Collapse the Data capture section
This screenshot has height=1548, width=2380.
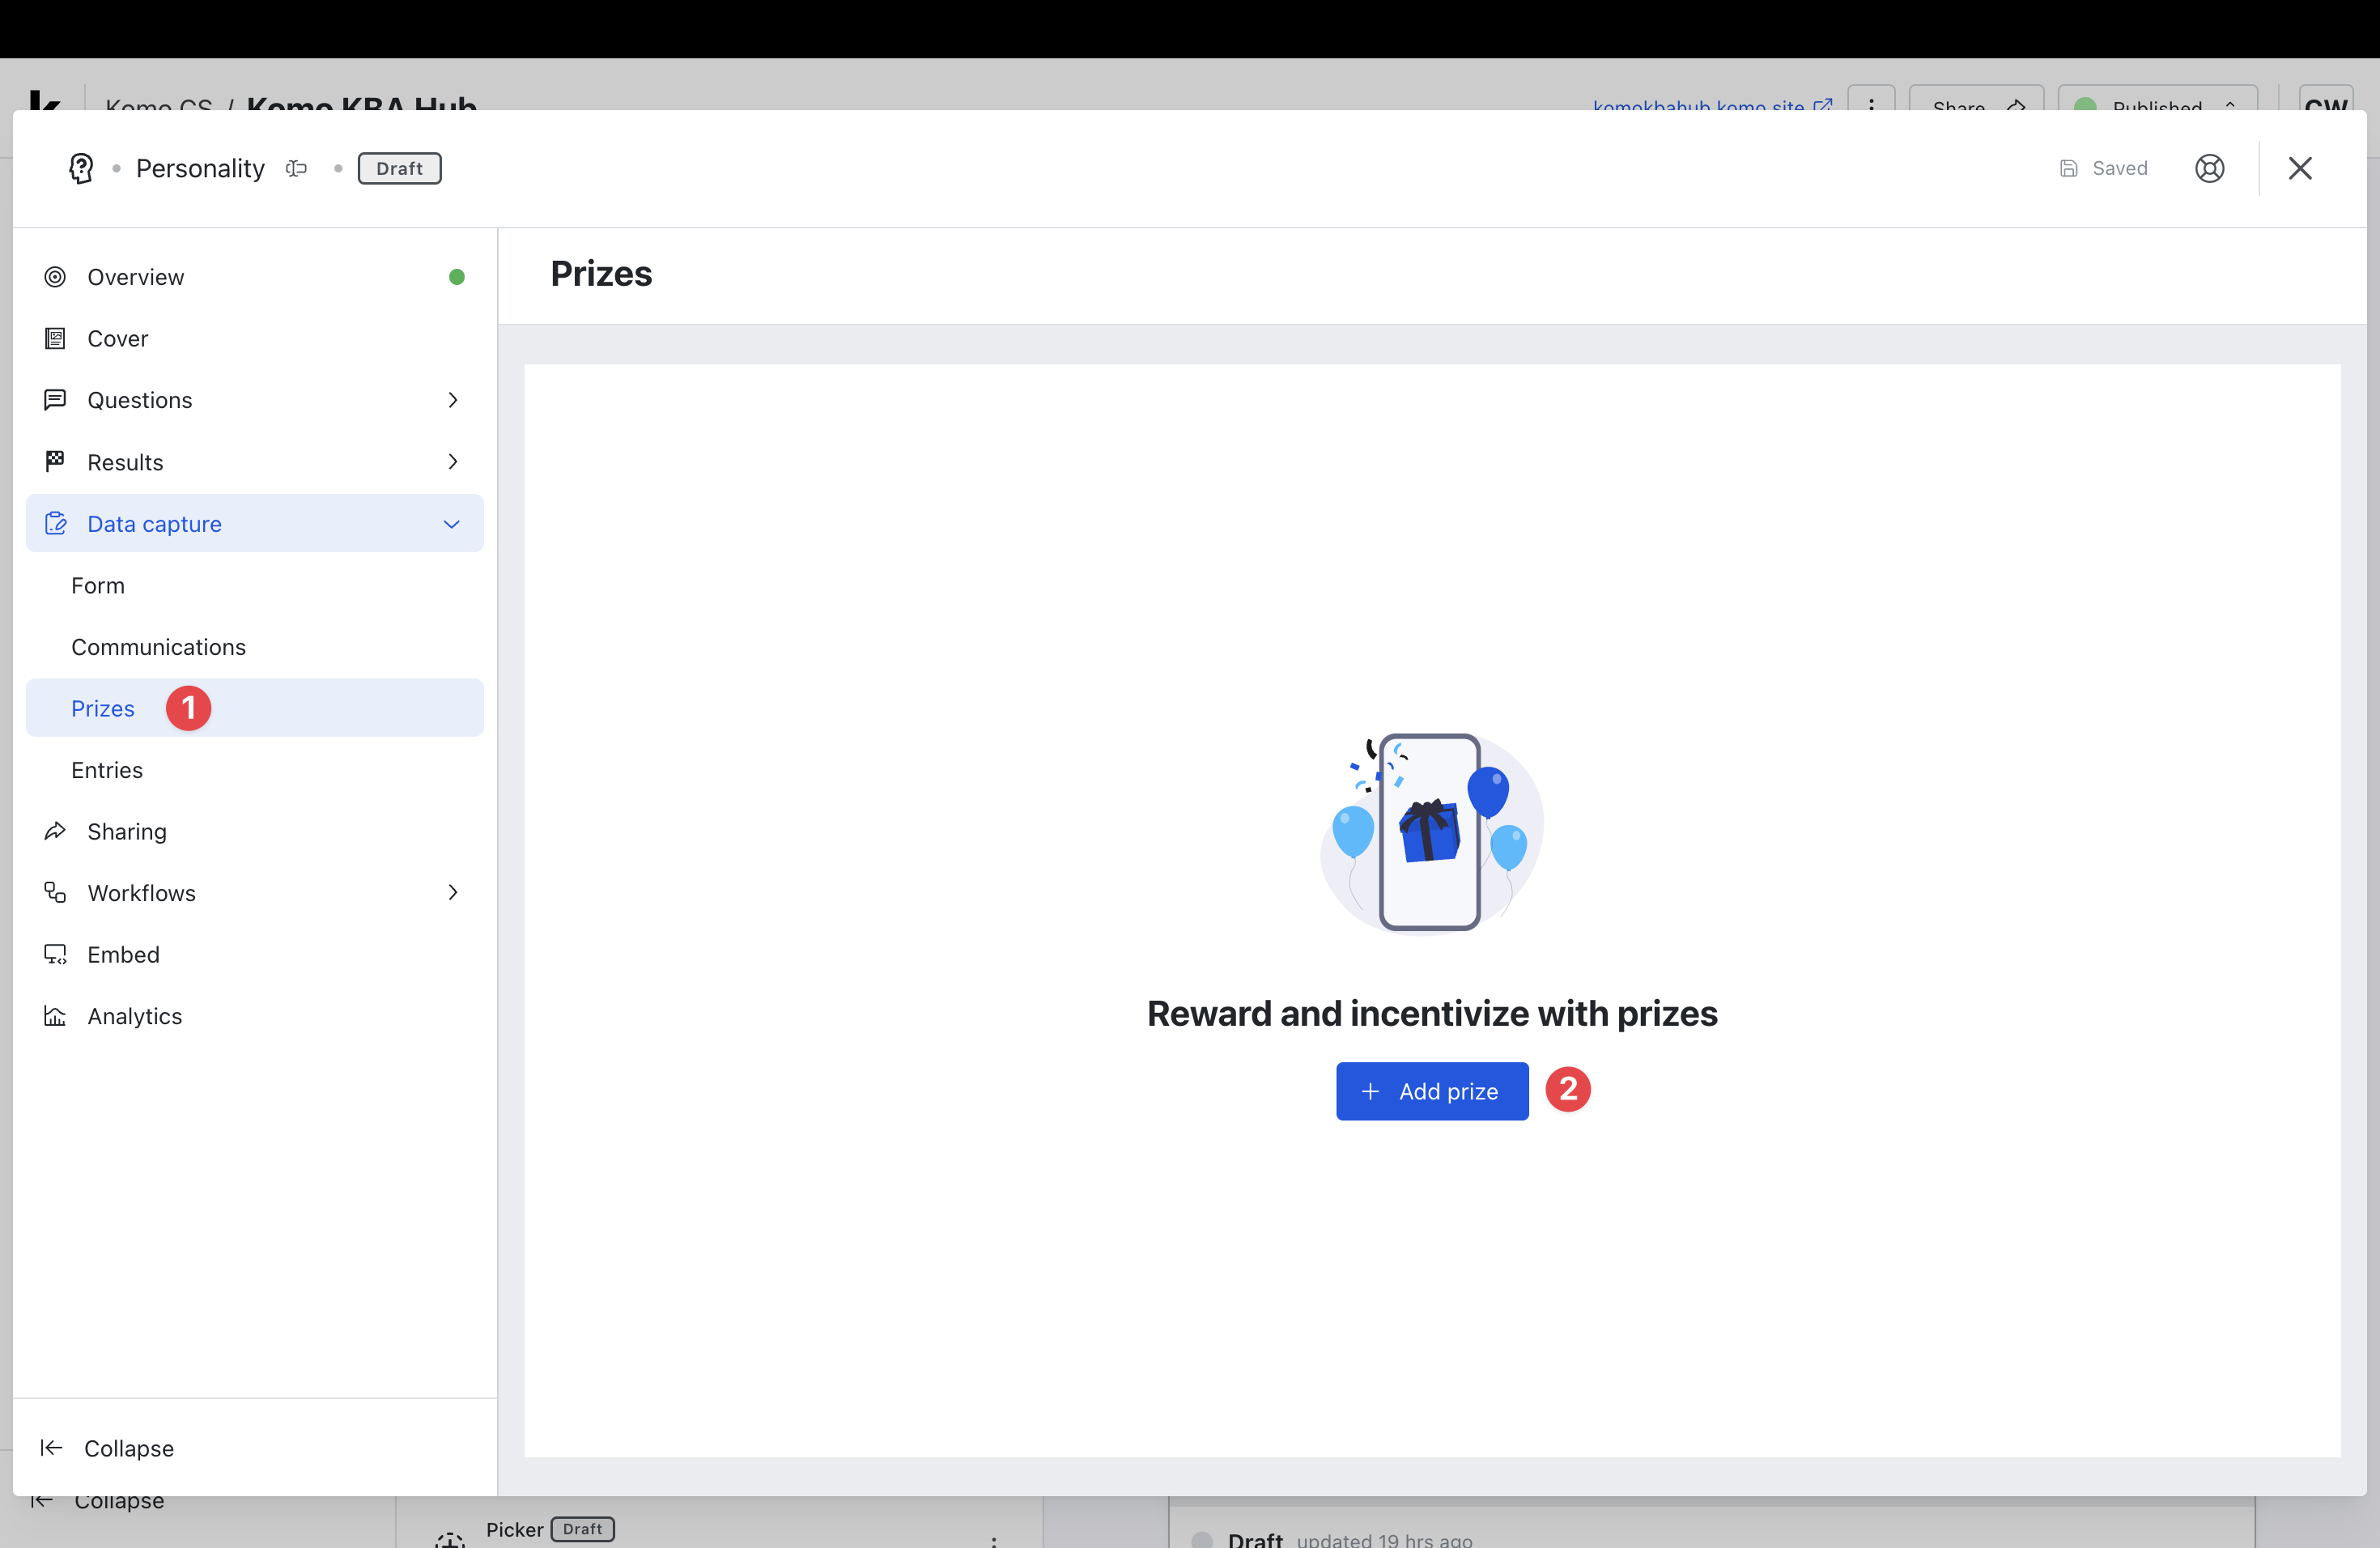(x=452, y=524)
